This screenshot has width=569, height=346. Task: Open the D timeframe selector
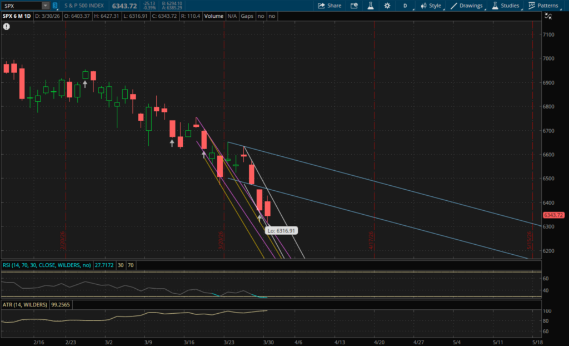pos(405,6)
